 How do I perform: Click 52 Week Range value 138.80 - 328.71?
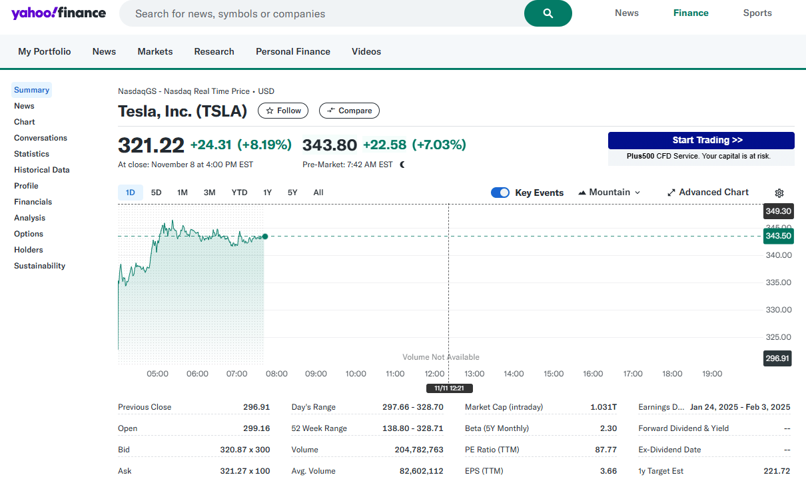[413, 428]
